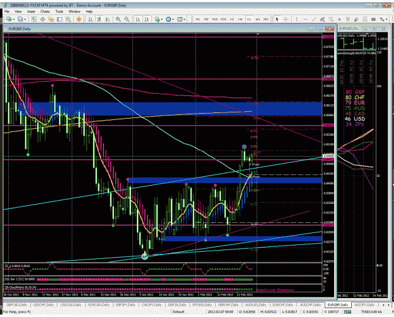Open the Help menu
Image resolution: width=394 pixels, height=317 pixels.
(x=90, y=11)
